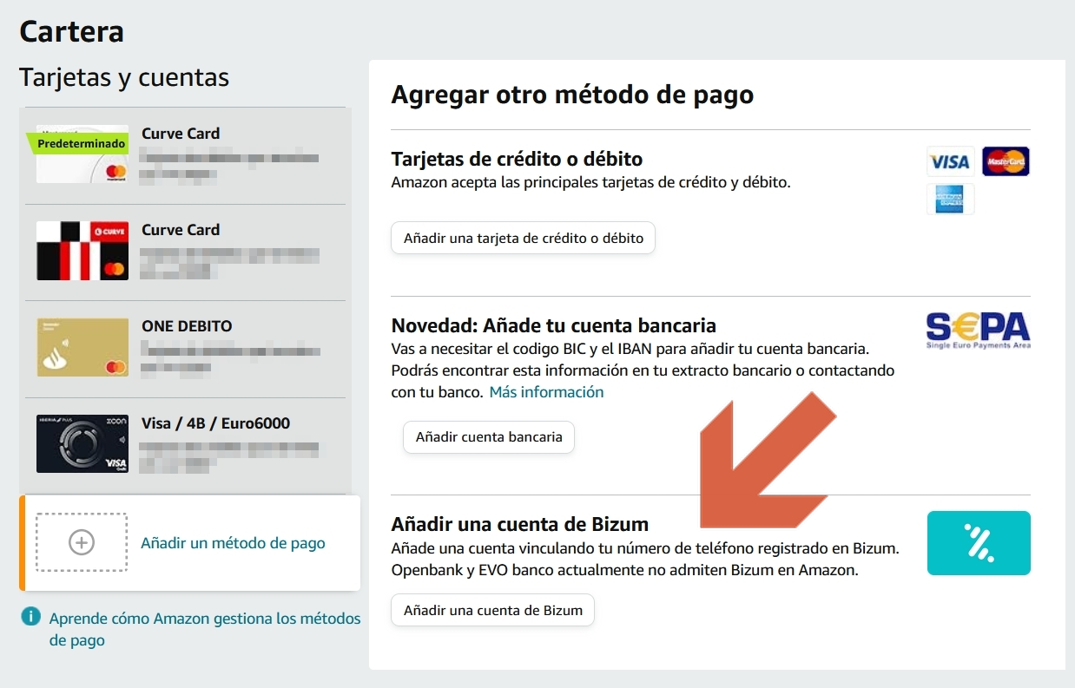
Task: Select the black-red Curve card image
Action: [82, 251]
